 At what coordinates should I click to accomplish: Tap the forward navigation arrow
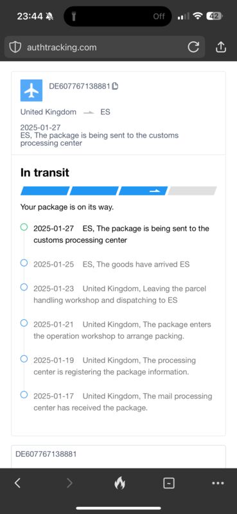[69, 483]
